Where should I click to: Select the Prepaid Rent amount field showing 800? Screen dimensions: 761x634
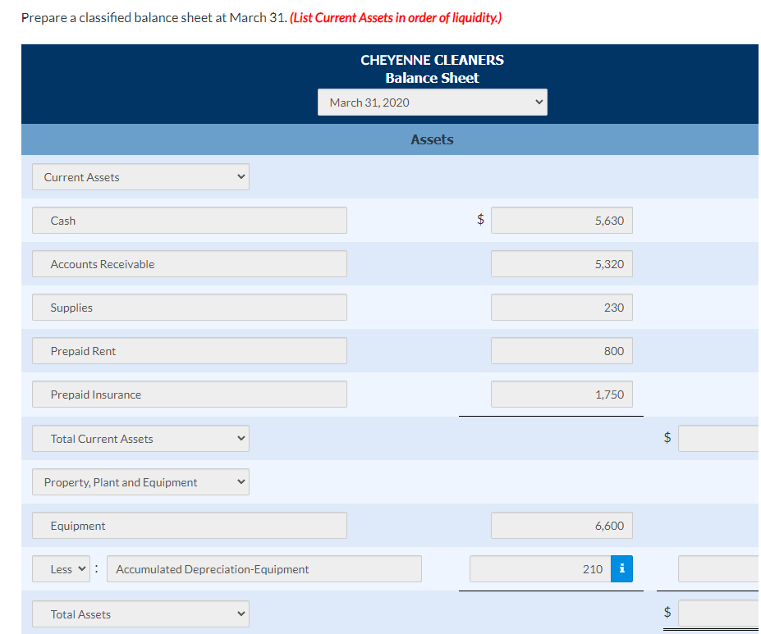[561, 350]
